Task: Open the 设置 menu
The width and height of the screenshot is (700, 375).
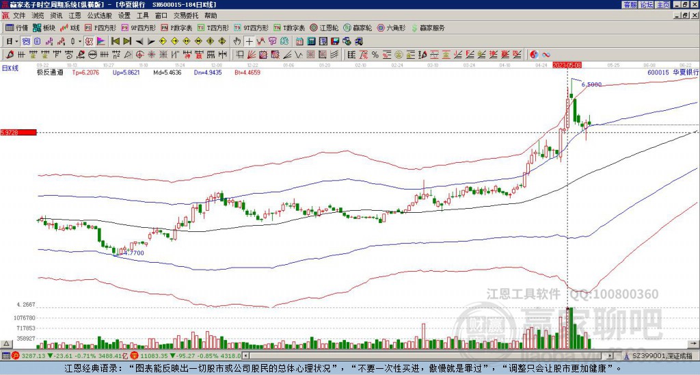Action: (x=124, y=16)
